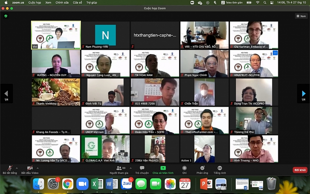Leave the meeting with Rời khỏi
Screen dimensions: 310x194
pos(300,170)
